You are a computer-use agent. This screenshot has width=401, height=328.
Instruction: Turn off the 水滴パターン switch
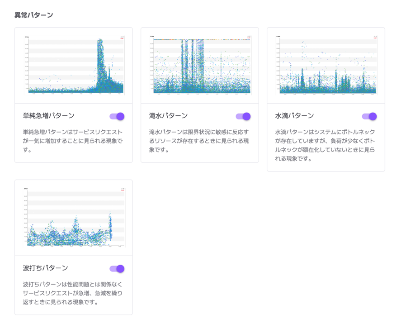[369, 116]
